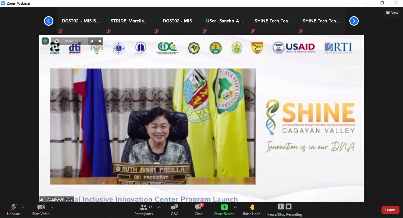Leave the webinar
Image resolution: width=403 pixels, height=218 pixels.
(x=390, y=210)
